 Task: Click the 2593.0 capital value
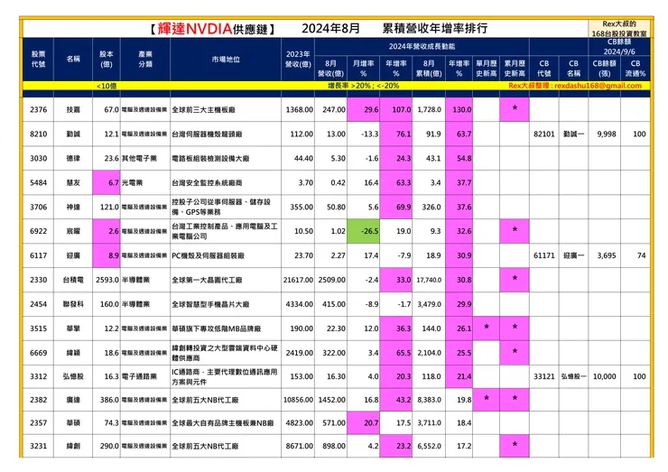tap(107, 280)
